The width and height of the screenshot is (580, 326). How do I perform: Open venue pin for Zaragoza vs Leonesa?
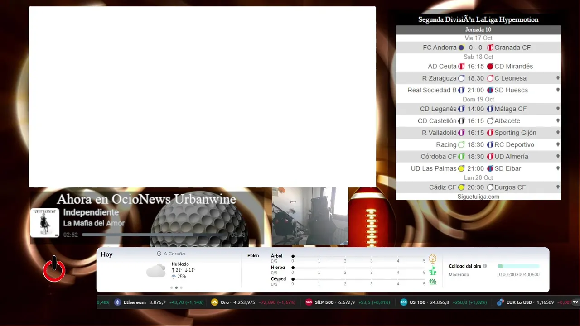tap(558, 78)
